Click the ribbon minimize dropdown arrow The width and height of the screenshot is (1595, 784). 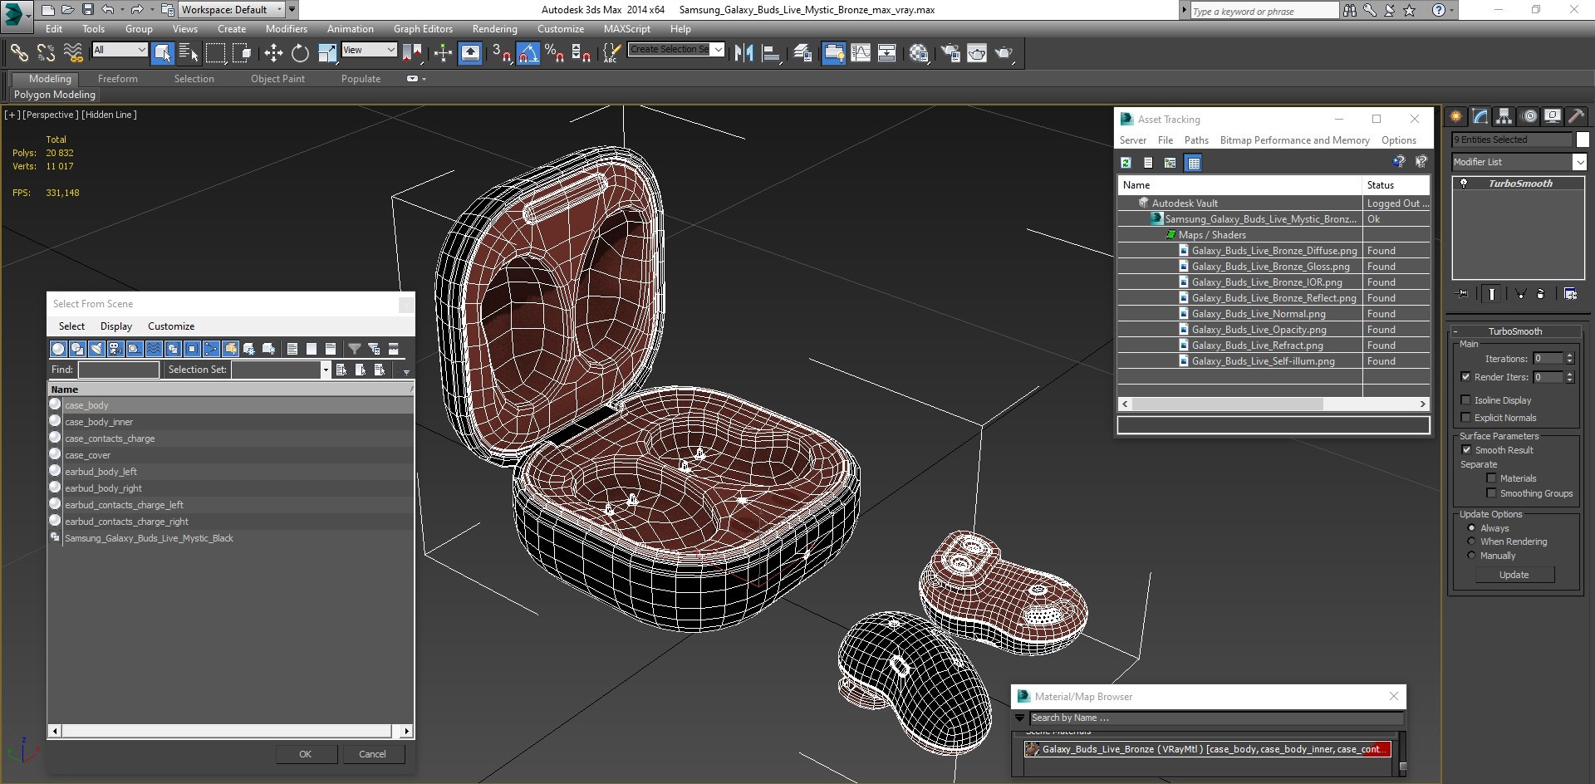point(425,79)
